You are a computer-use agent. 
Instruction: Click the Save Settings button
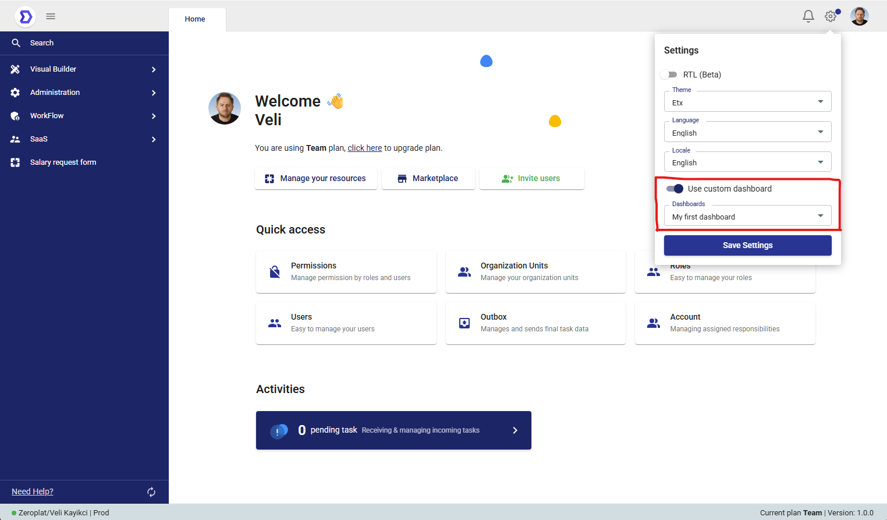point(747,245)
